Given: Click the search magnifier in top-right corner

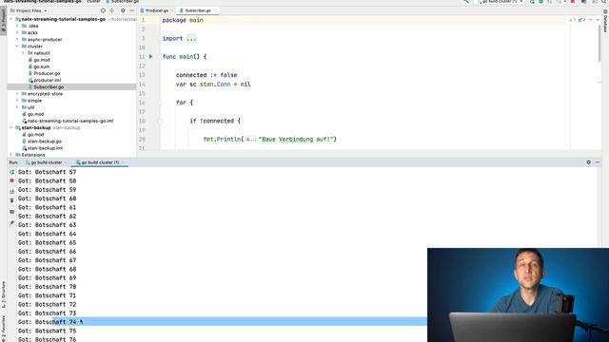Looking at the screenshot, I should pos(604,2).
